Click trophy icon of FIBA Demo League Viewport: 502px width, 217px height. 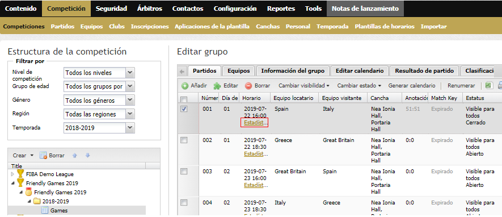pyautogui.click(x=20, y=174)
